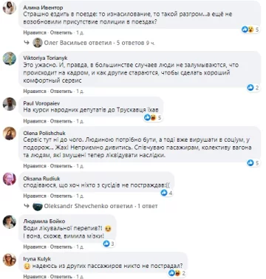Open Алина Ивентор's profile avatar
The image size is (266, 279).
pos(10,8)
